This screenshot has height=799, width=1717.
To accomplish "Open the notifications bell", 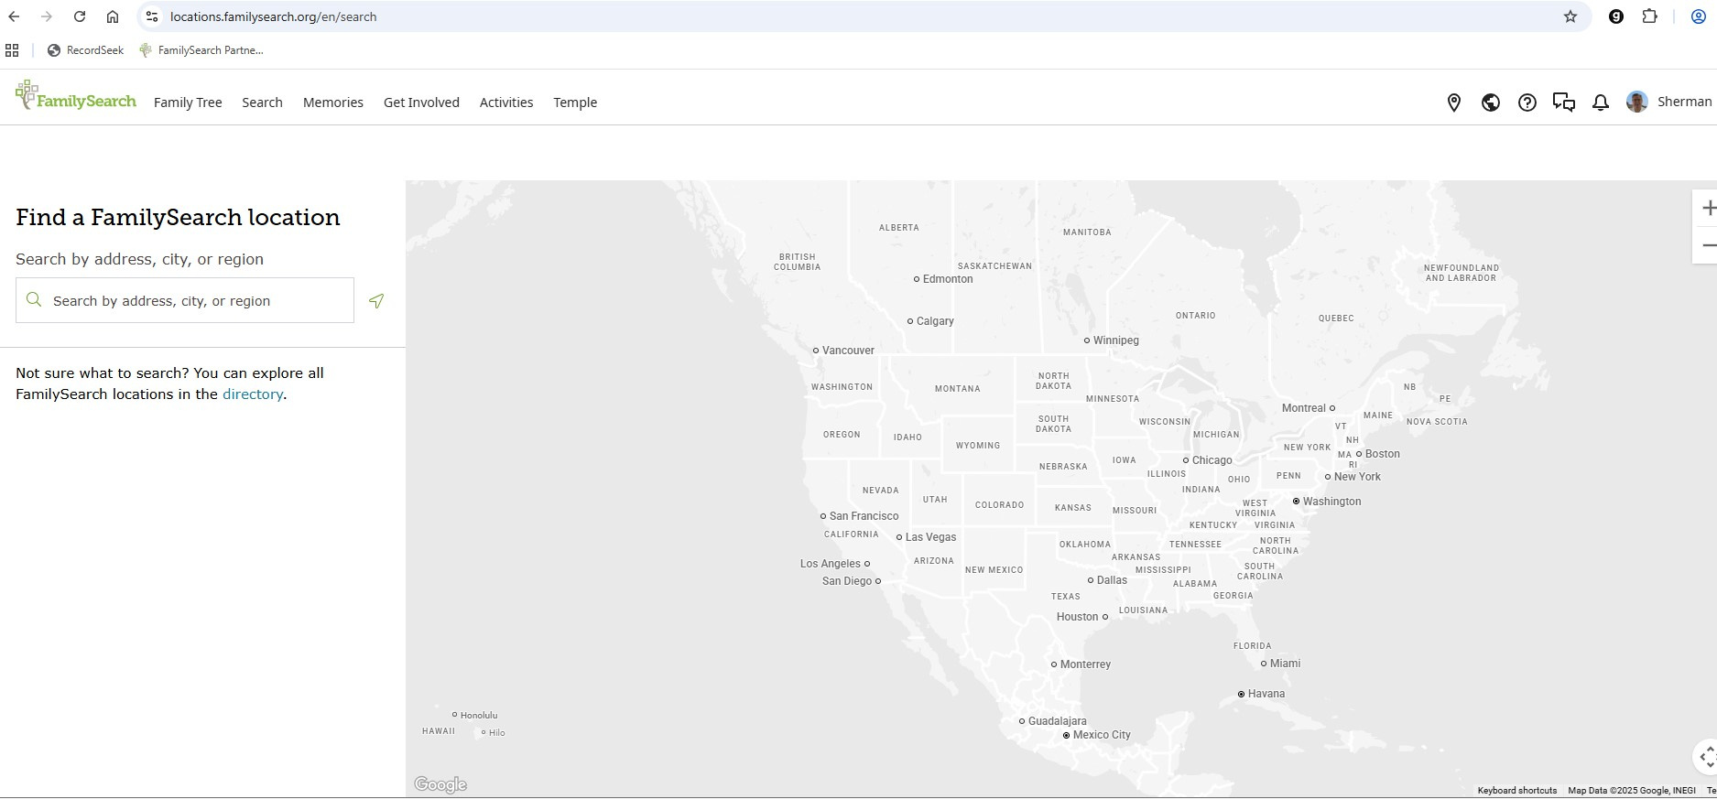I will tap(1601, 103).
